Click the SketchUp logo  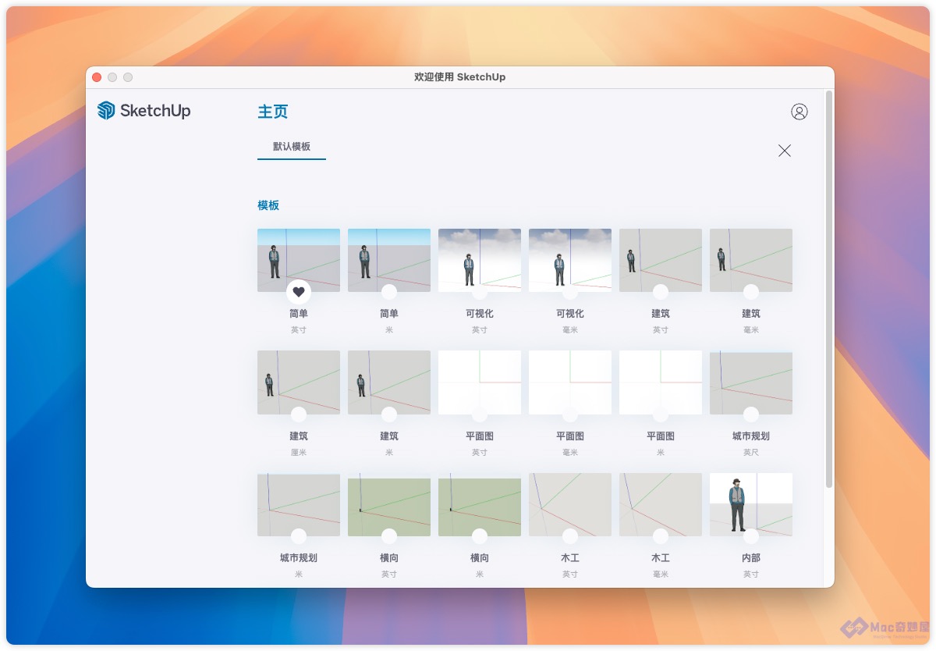[144, 111]
